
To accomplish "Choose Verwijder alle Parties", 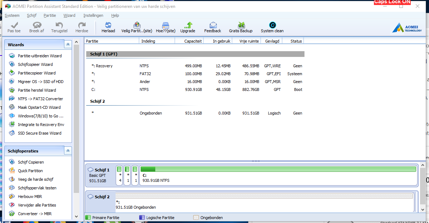I will 37,205.
